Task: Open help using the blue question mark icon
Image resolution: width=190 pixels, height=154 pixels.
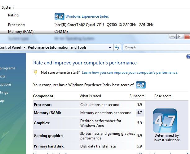Action: pyautogui.click(x=188, y=56)
